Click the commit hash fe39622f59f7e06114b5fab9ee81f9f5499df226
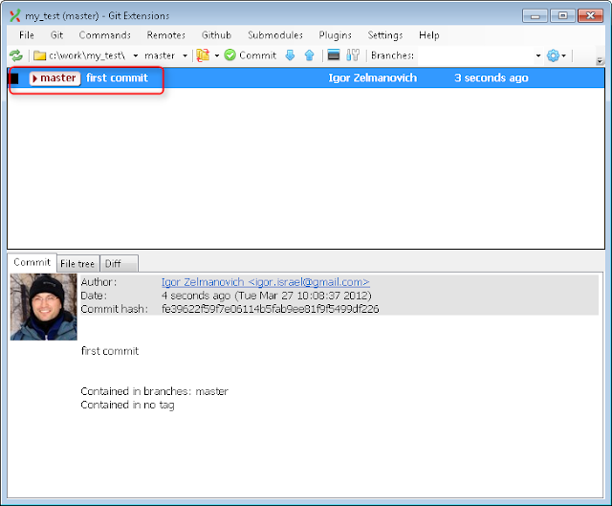 (270, 309)
